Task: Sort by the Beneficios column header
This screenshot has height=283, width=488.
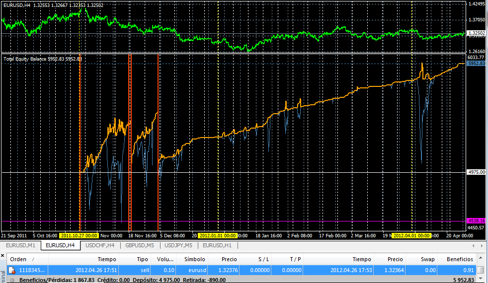Action: pos(459,259)
